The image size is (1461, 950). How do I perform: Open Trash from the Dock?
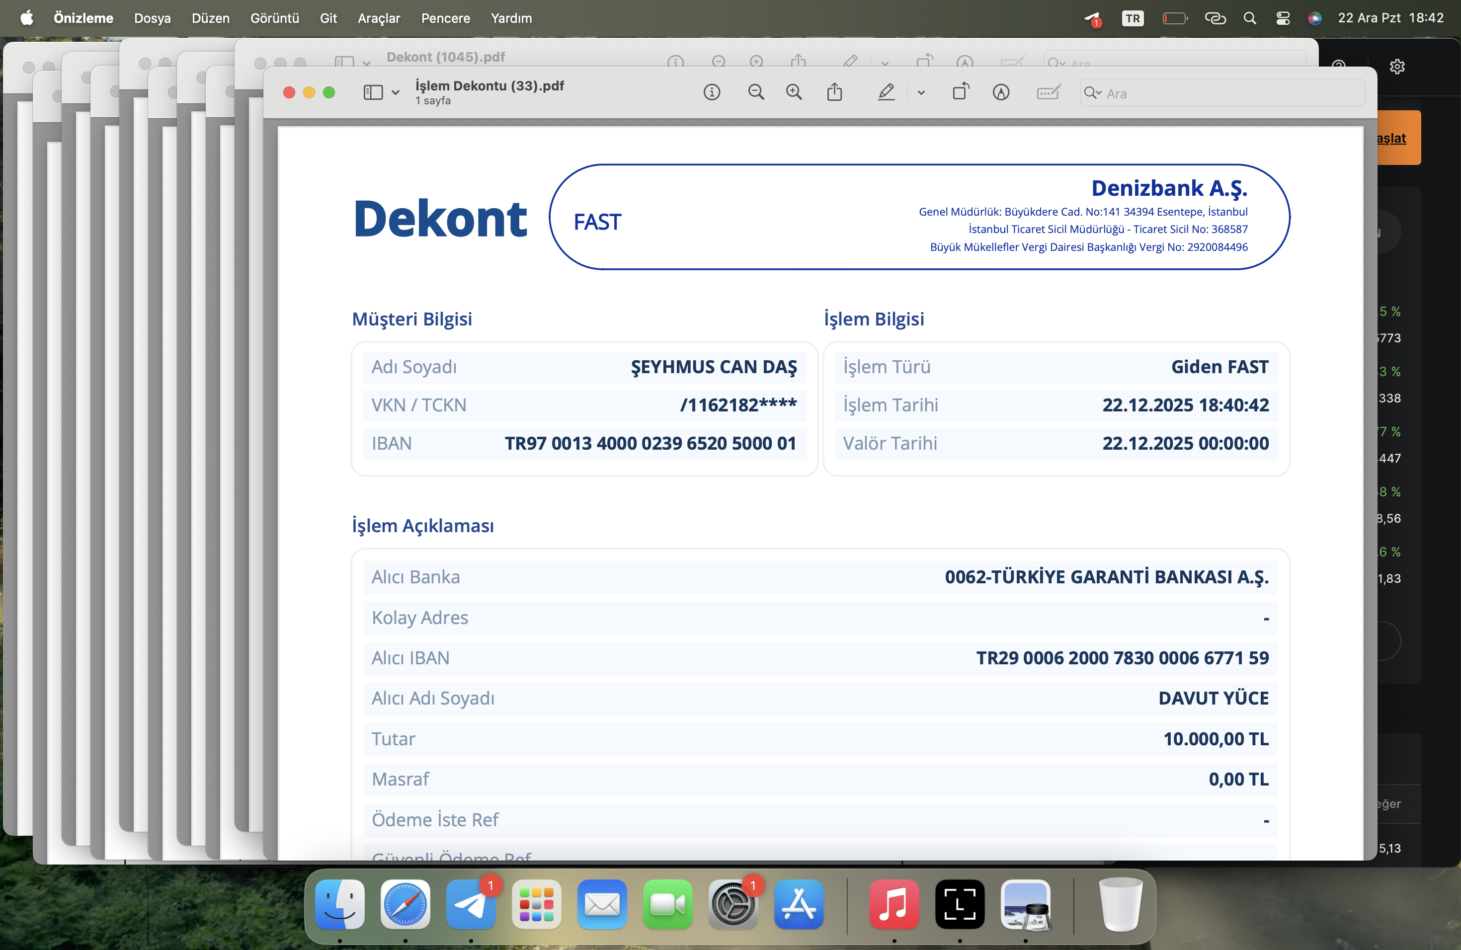pos(1120,904)
